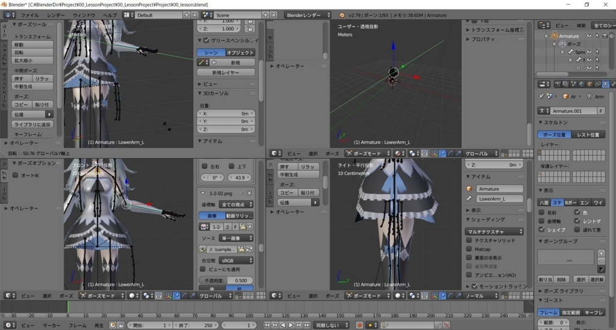The height and width of the screenshot is (330, 616).
Task: Click the Armature object icon in the Outliner
Action: 554,35
